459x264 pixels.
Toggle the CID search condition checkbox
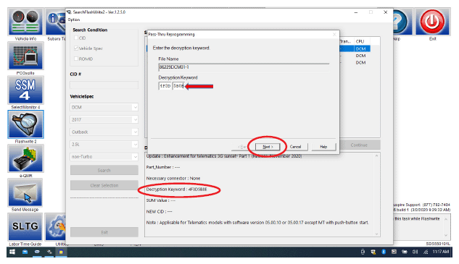(x=76, y=38)
